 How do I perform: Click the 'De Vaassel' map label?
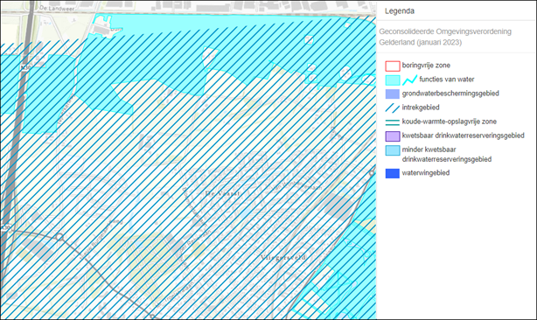pos(223,193)
